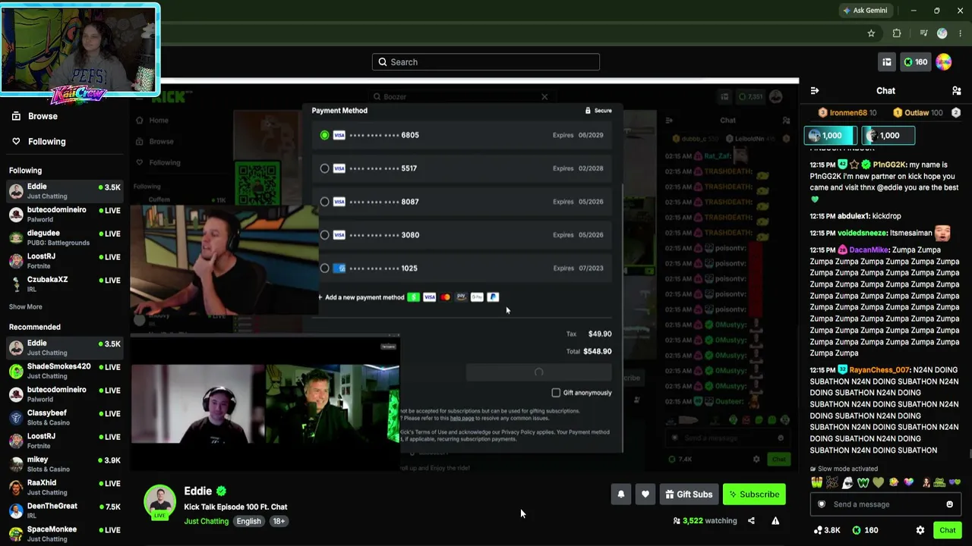972x546 pixels.
Task: Open Chrome extensions puzzle icon
Action: point(897,33)
